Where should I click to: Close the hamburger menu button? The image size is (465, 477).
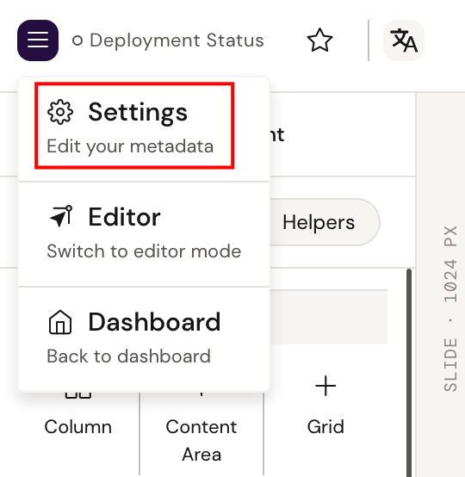38,40
